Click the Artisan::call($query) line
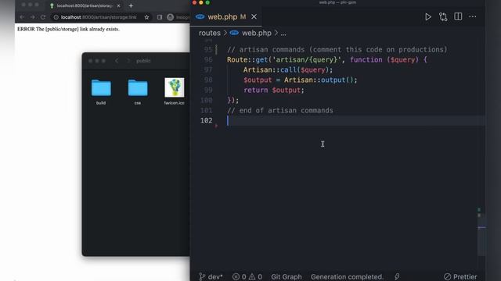501x281 pixels. (x=288, y=69)
